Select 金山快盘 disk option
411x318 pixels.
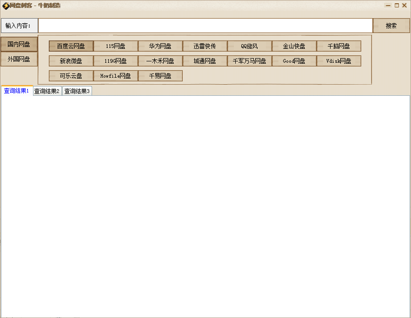click(x=294, y=46)
